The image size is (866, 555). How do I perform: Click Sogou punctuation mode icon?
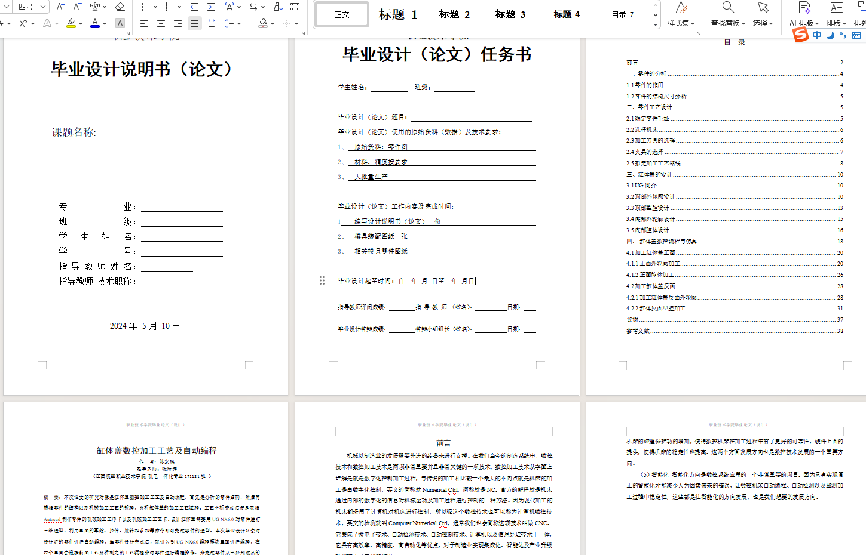pyautogui.click(x=843, y=35)
